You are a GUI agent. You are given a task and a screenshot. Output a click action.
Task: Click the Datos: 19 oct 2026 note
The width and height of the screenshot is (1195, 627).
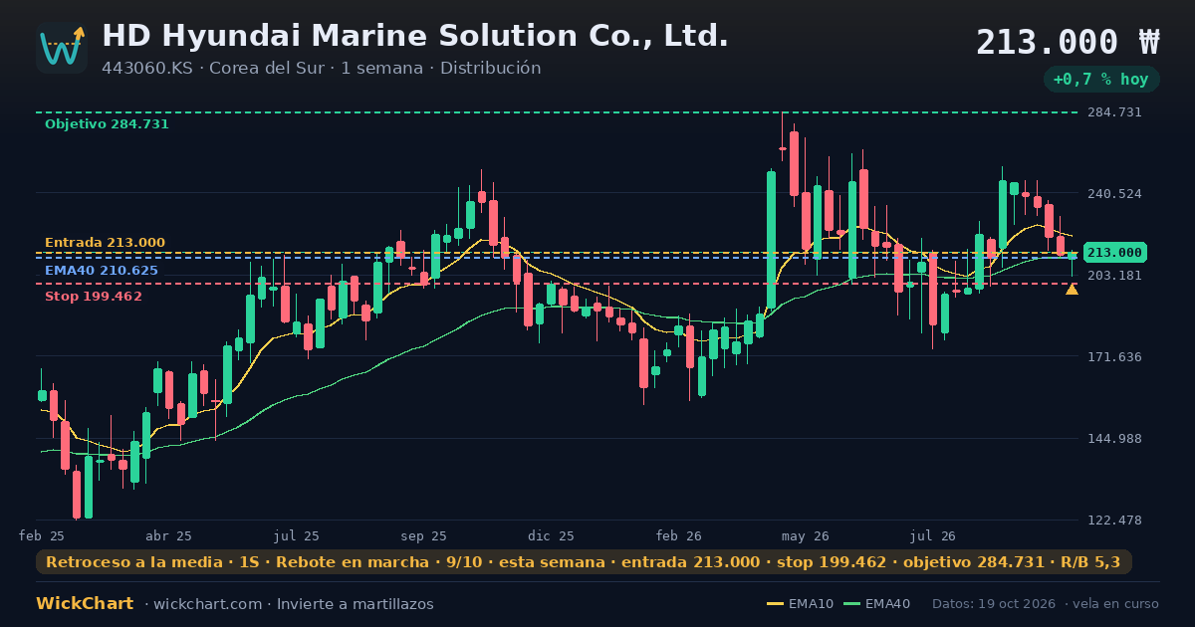[993, 604]
